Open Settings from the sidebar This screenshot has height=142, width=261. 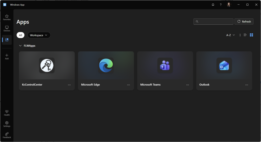(x=7, y=124)
